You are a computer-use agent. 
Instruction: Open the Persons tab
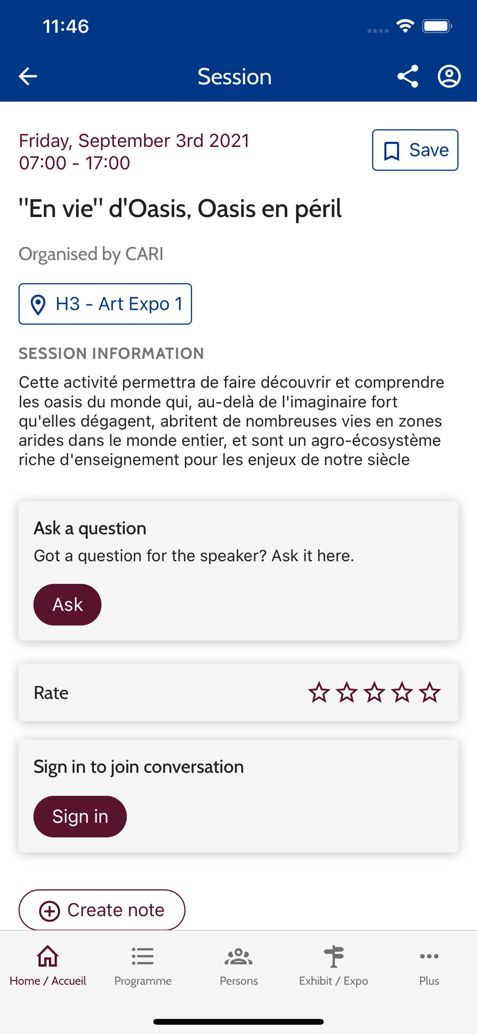239,966
